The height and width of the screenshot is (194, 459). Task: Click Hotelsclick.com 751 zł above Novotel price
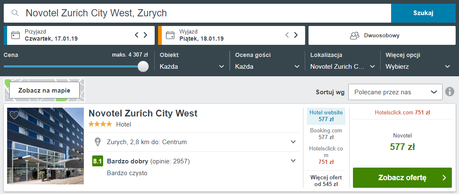point(402,113)
